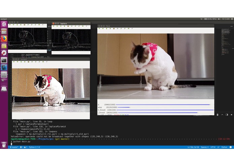Select the Python 2.7.12 interpreter in status bar
This screenshot has width=234, height=166.
pyautogui.click(x=34, y=147)
